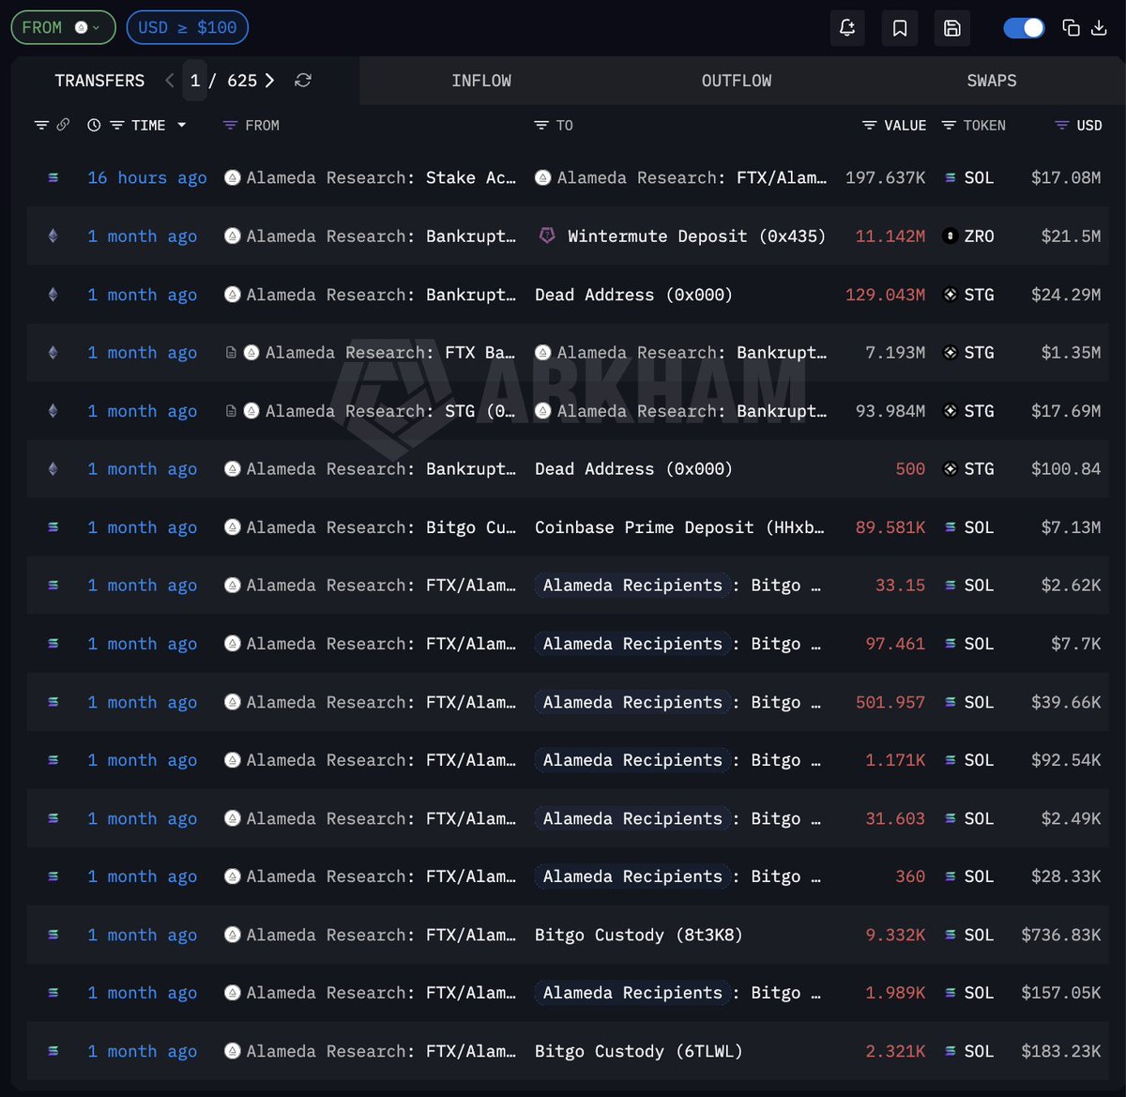This screenshot has width=1126, height=1097.
Task: Go to previous transfers page arrow
Action: pos(170,81)
